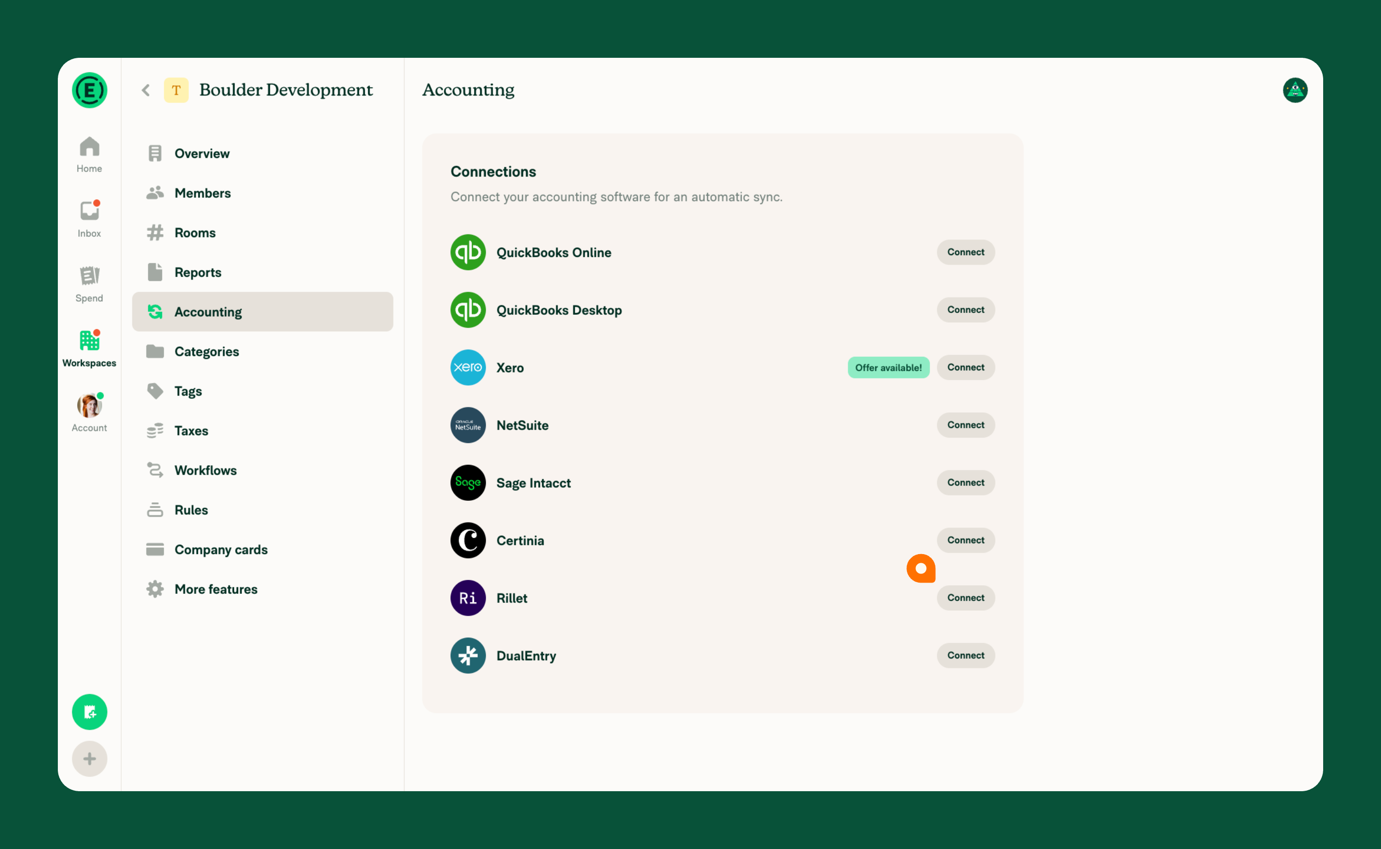1381x849 pixels.
Task: Click the Xero logo
Action: pos(468,368)
